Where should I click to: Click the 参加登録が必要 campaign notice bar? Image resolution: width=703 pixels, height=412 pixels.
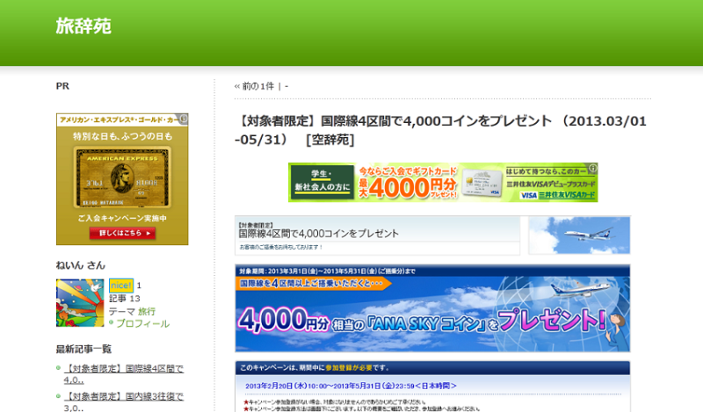[x=432, y=367]
